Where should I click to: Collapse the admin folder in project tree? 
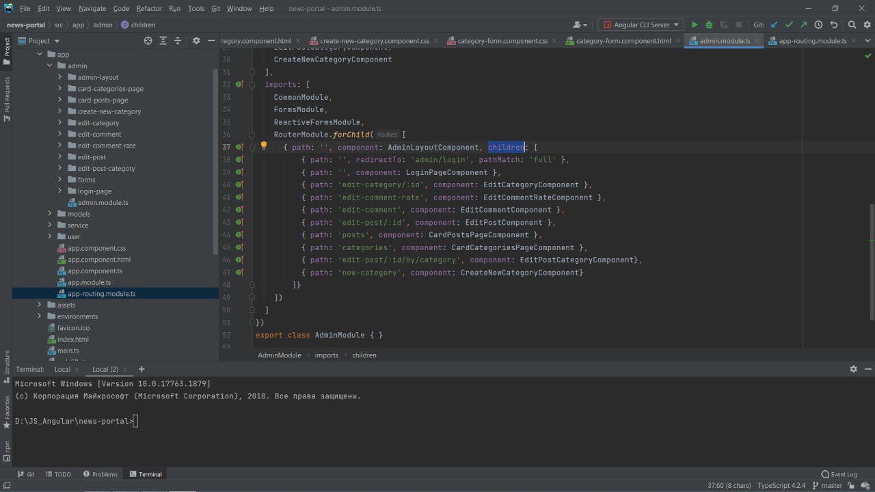click(x=50, y=66)
